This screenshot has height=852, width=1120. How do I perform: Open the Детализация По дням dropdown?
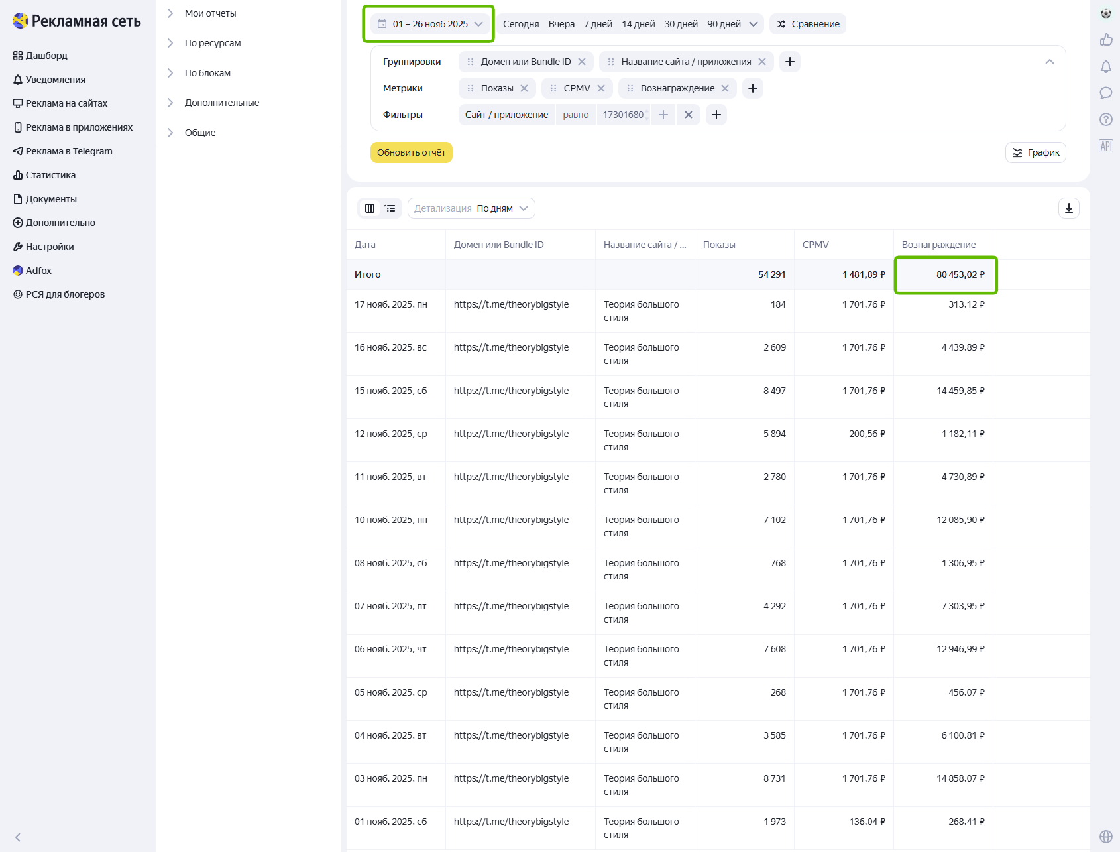click(x=471, y=208)
